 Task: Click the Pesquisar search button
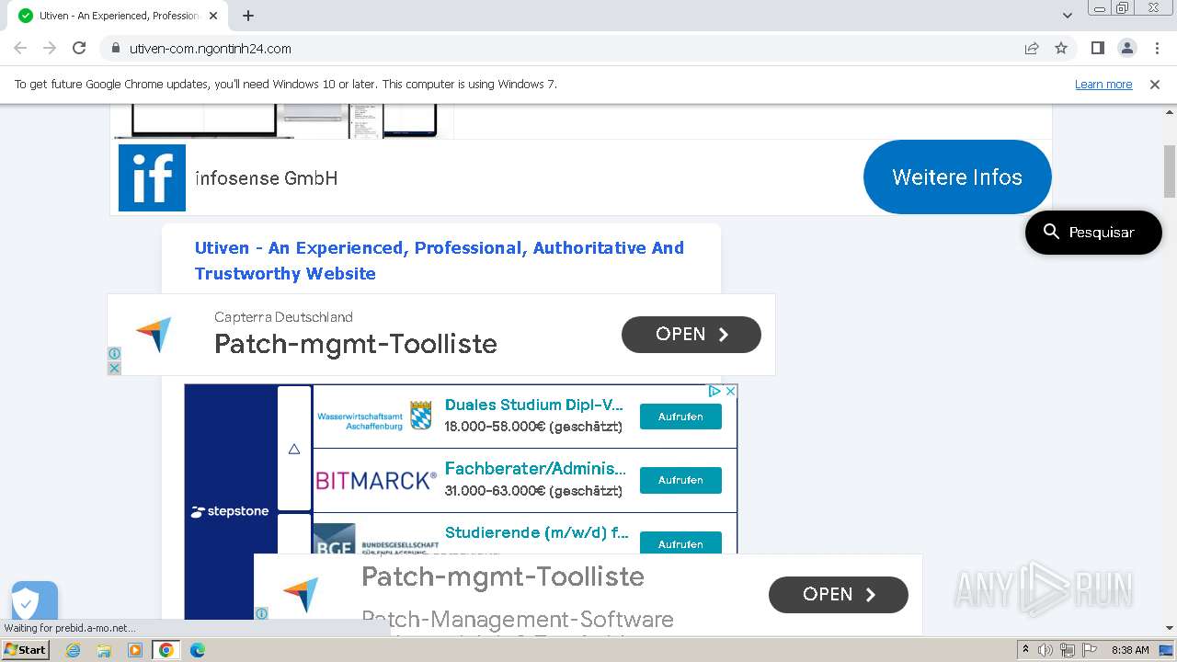tap(1093, 233)
